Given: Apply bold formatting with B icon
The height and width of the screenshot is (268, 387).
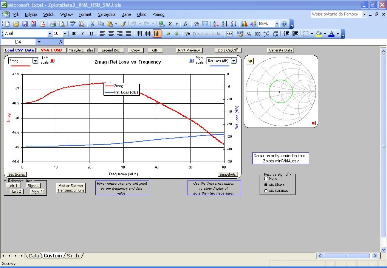Looking at the screenshot, I should point(74,34).
